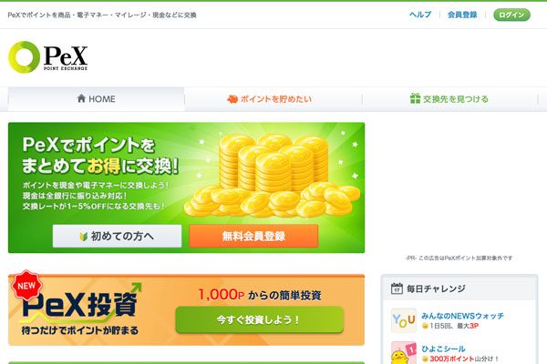Click the red NEW badge
Screen dimensions: 547x364
(x=26, y=285)
